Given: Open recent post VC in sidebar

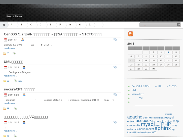Looking at the screenshot, I should coord(141,98).
